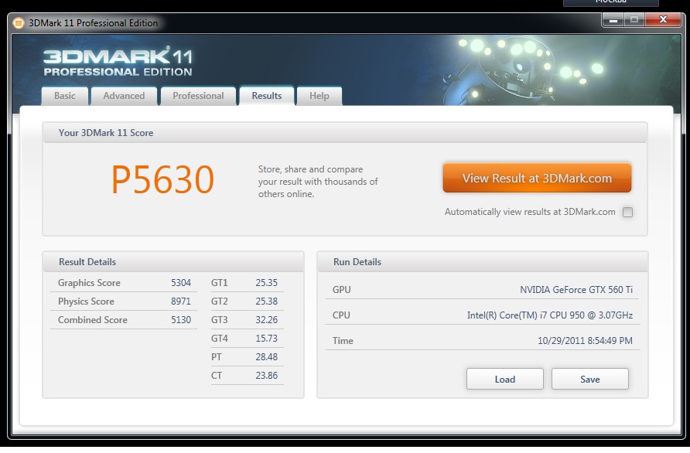690x453 pixels.
Task: Click the GT2 result 25.38
Action: [267, 301]
